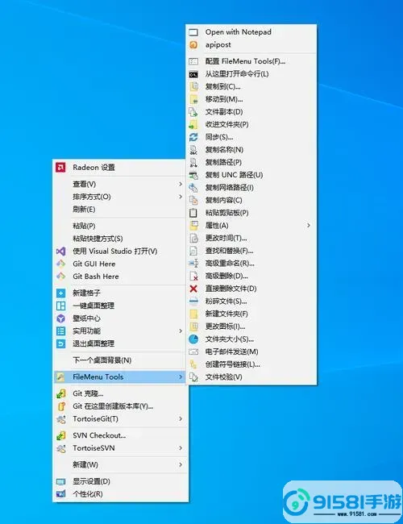This screenshot has width=403, height=524.
Task: Expand the 查看(V) submenu arrow
Action: 181,184
